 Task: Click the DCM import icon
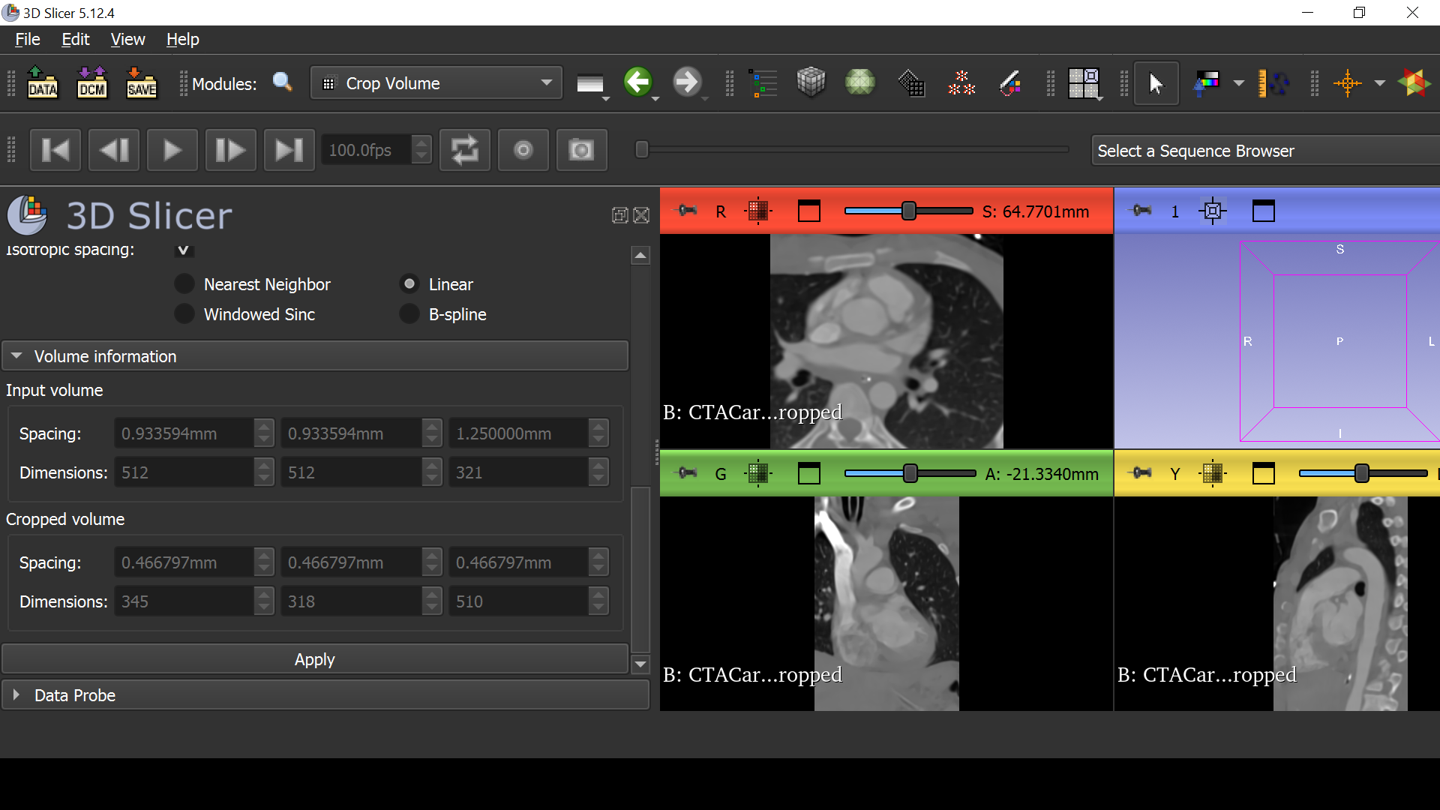(x=92, y=82)
